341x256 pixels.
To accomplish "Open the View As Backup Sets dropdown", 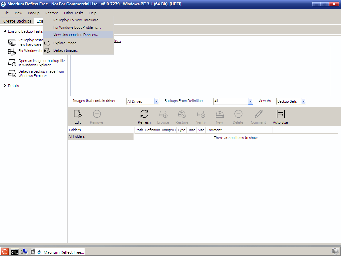I will point(304,101).
